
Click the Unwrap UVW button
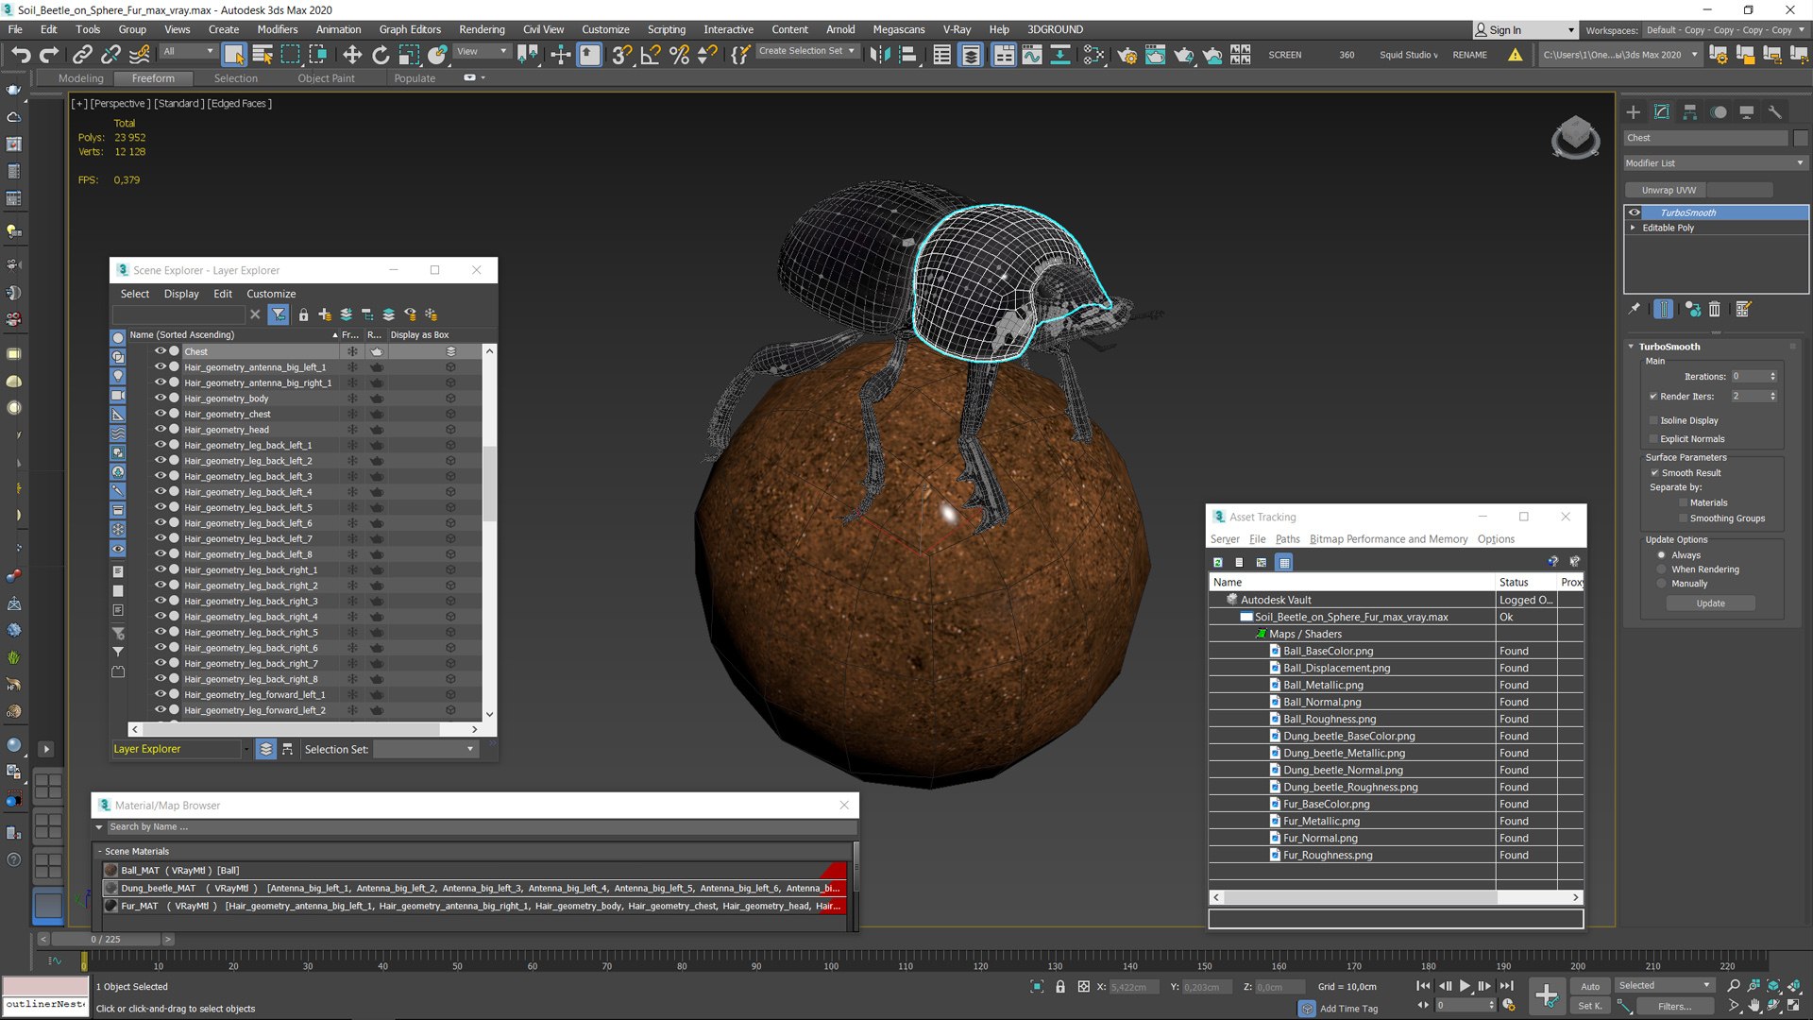pos(1669,190)
